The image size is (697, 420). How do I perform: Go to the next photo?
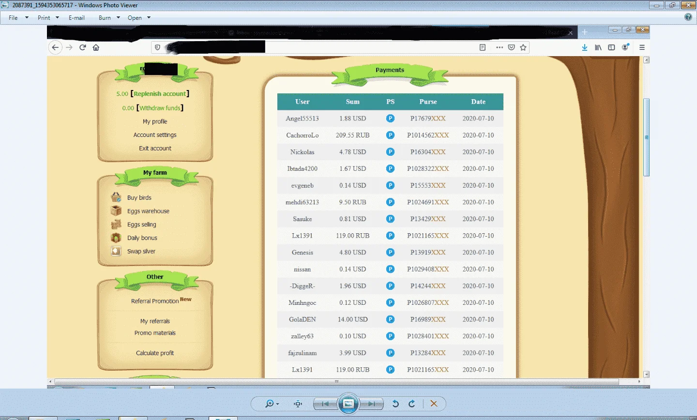click(371, 404)
